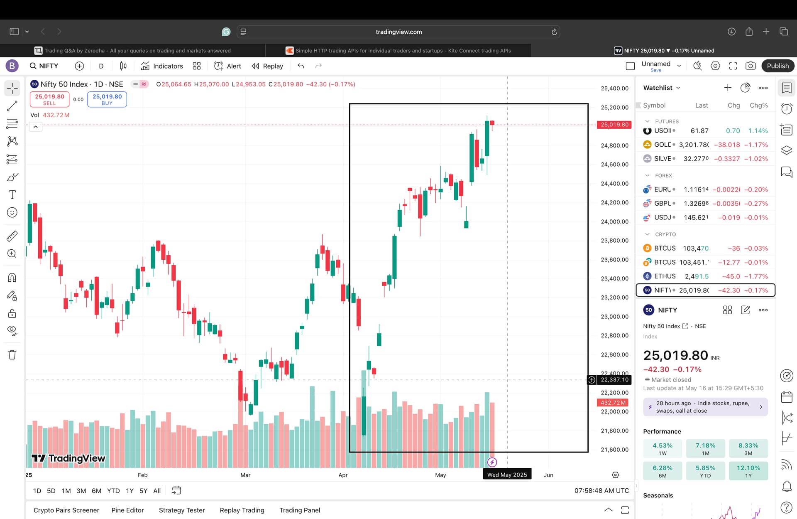
Task: Collapse the FOREX watchlist section
Action: 648,175
